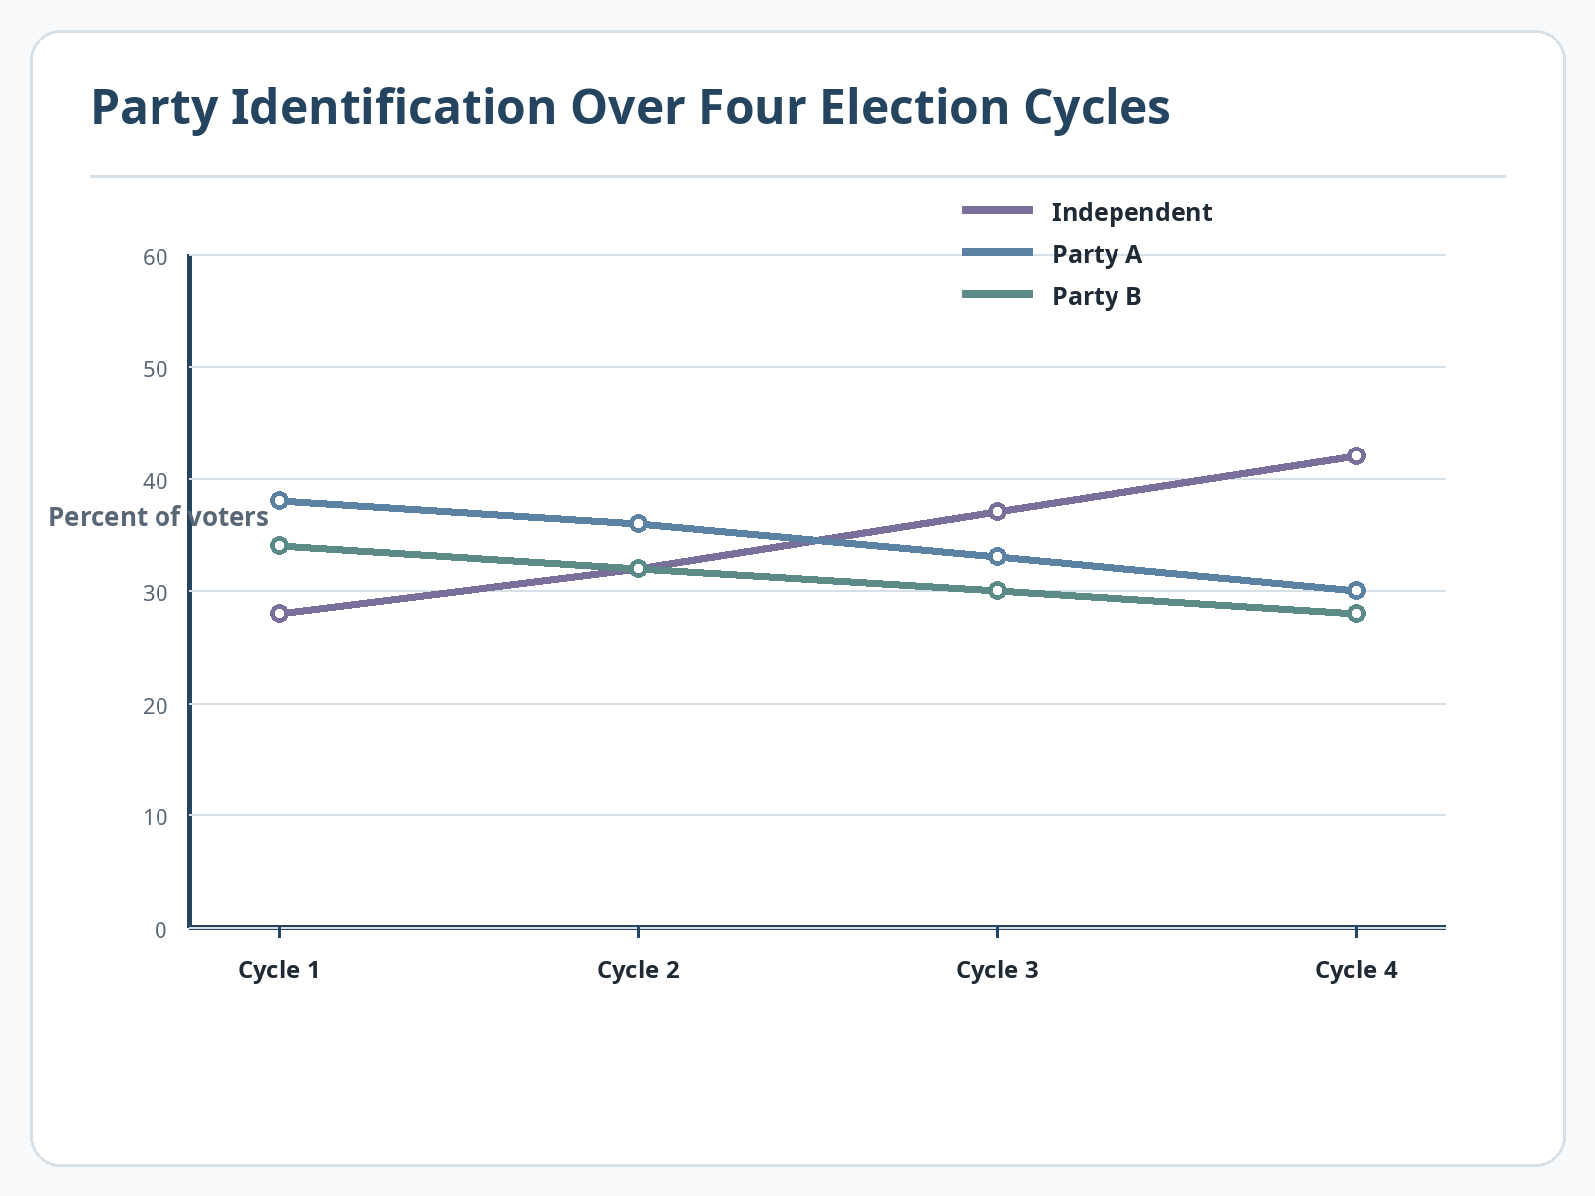
Task: Click the Independent legend color line
Action: 997,211
